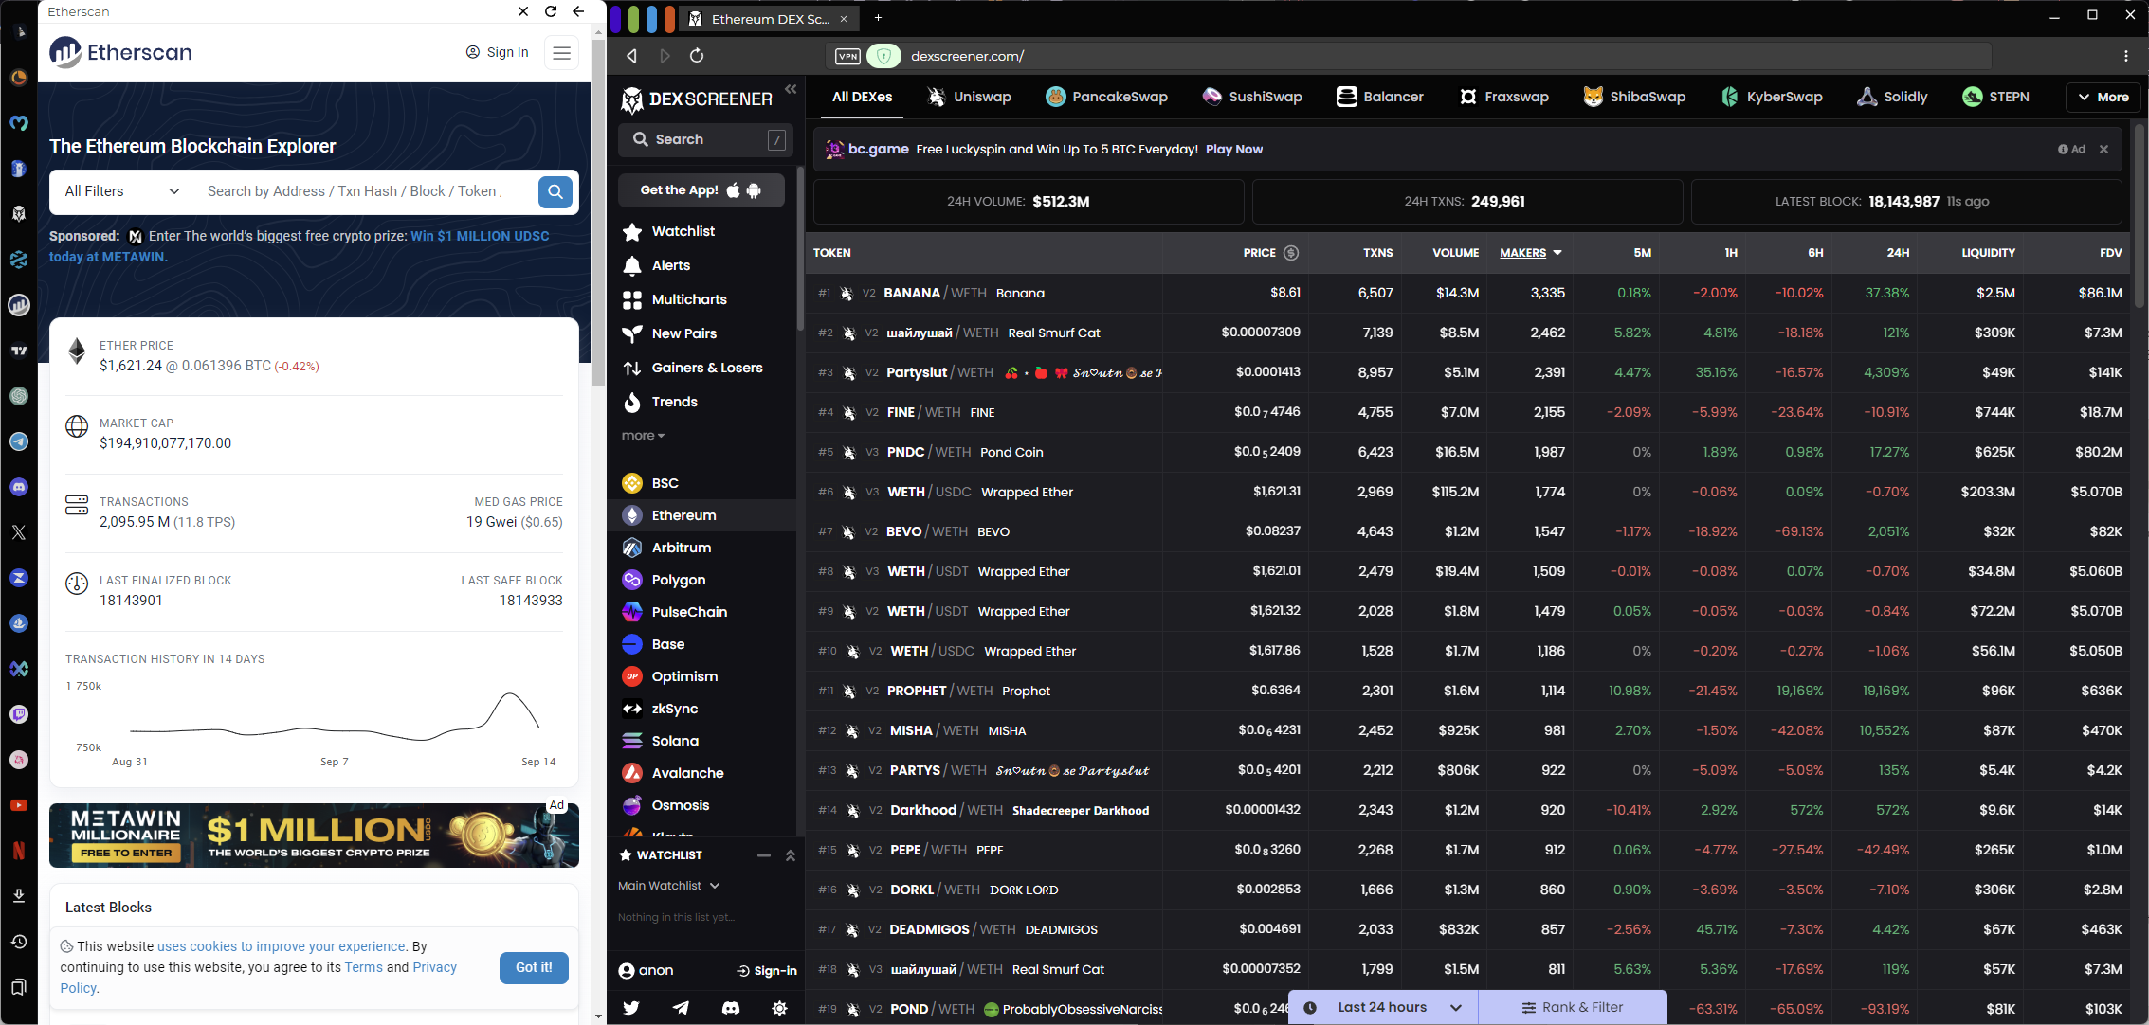
Task: Select PulseChain chain
Action: pos(689,612)
